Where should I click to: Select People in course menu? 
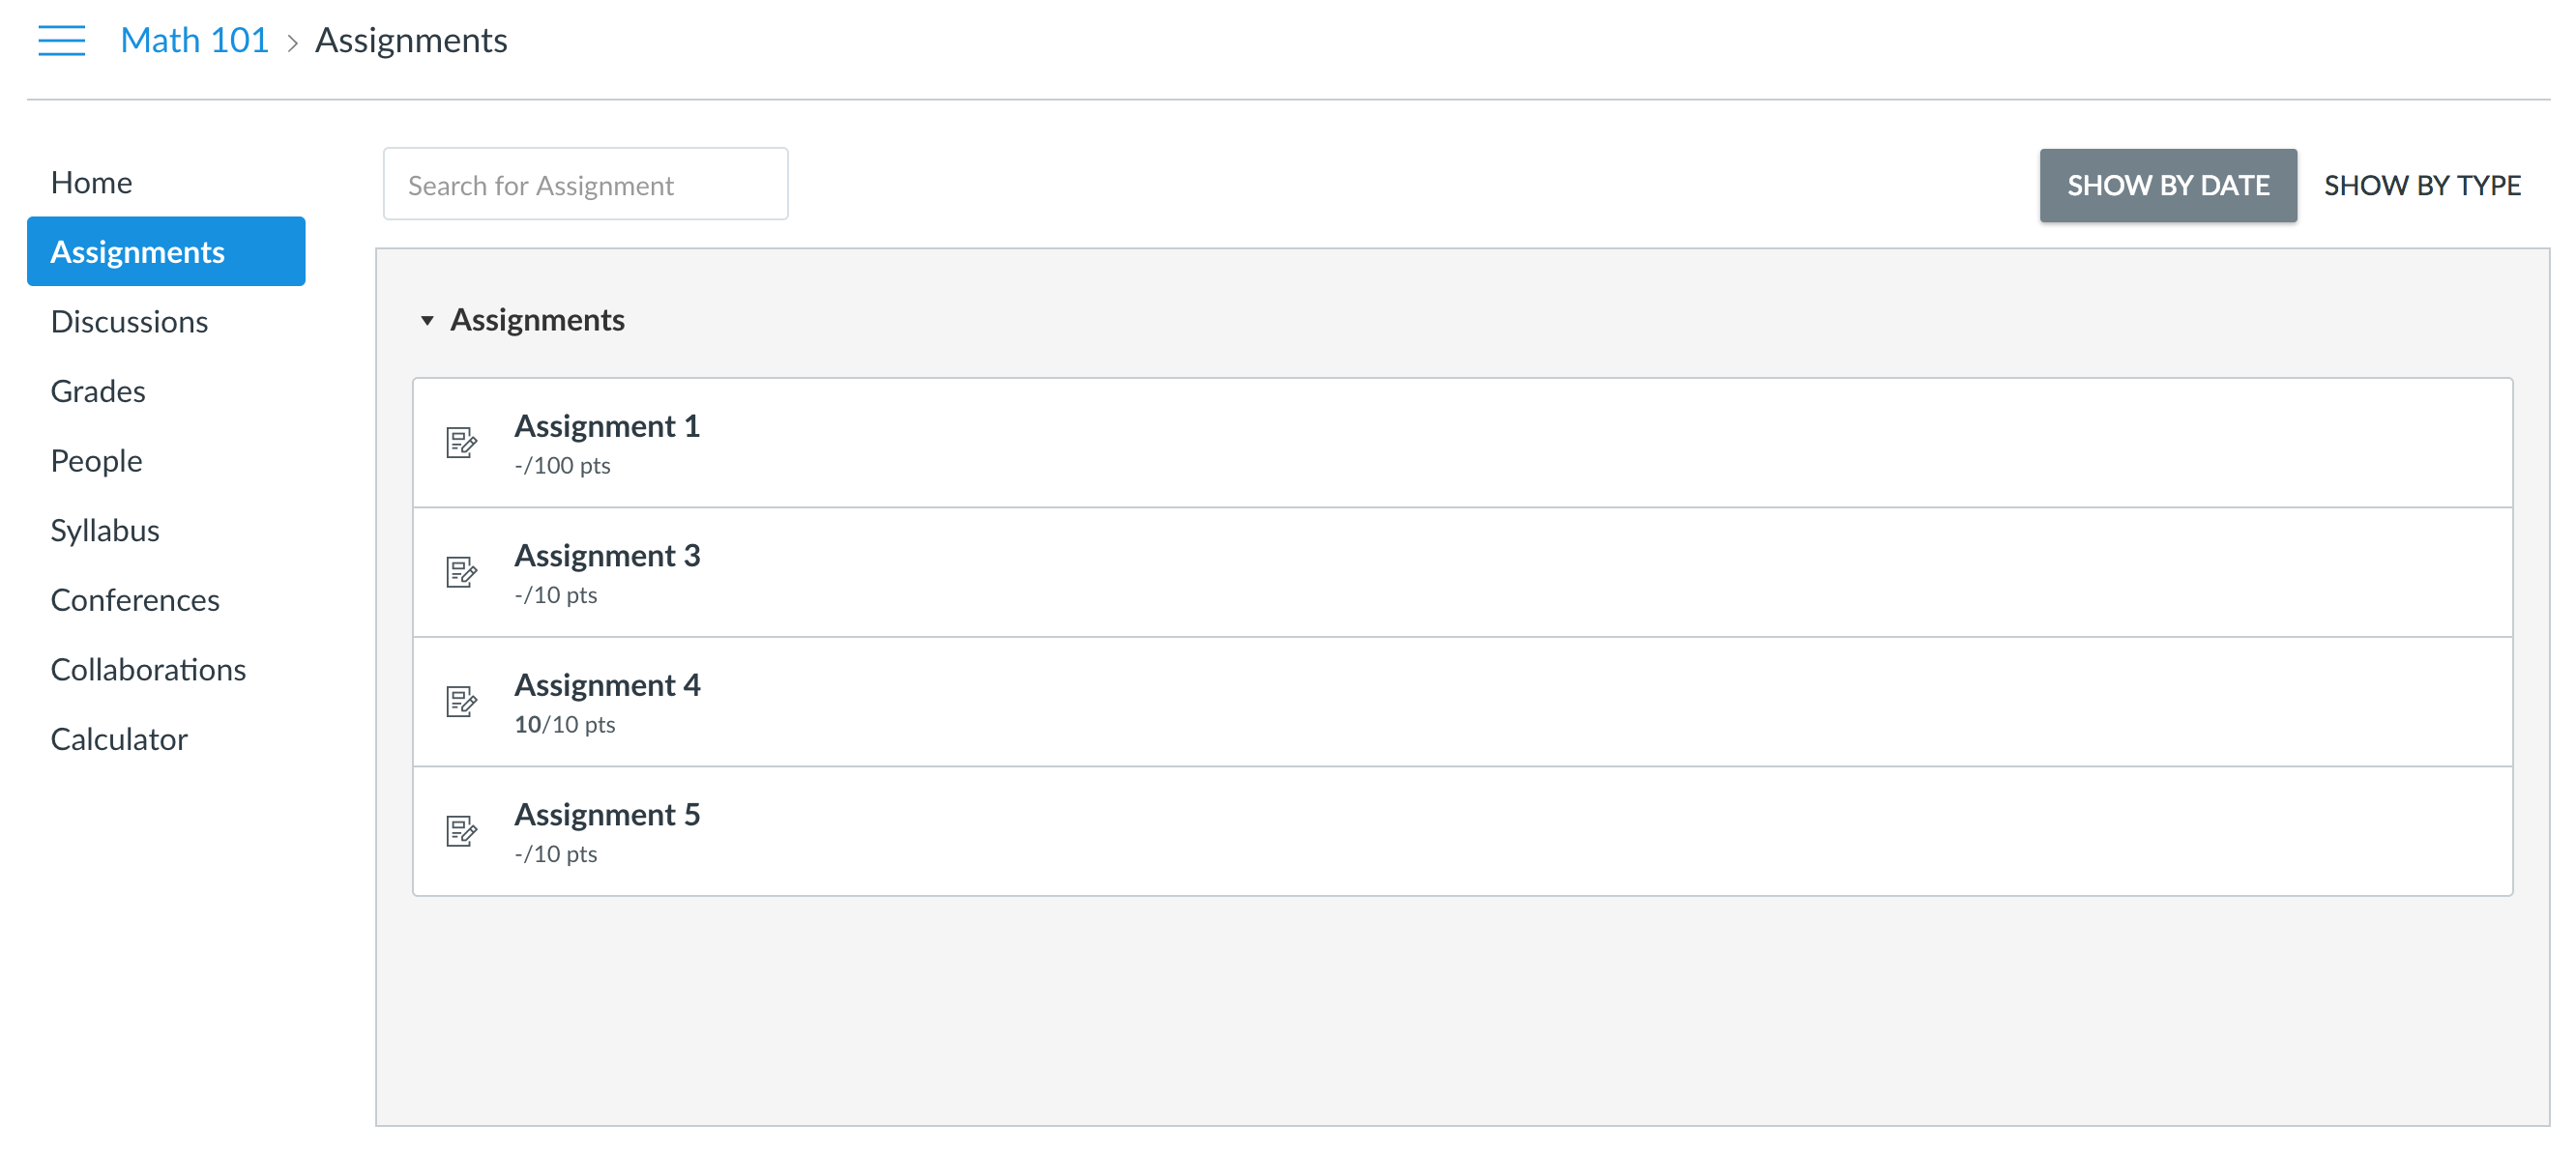click(96, 461)
